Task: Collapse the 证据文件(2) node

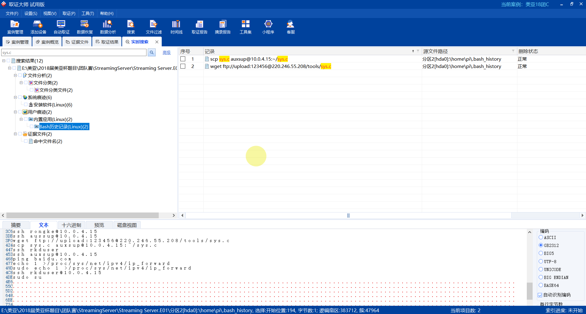Action: pyautogui.click(x=15, y=134)
